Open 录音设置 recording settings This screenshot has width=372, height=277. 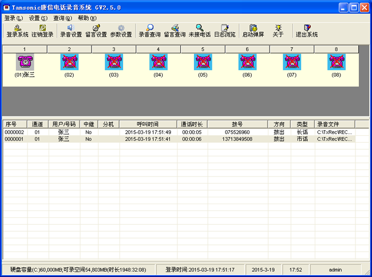[x=71, y=30]
